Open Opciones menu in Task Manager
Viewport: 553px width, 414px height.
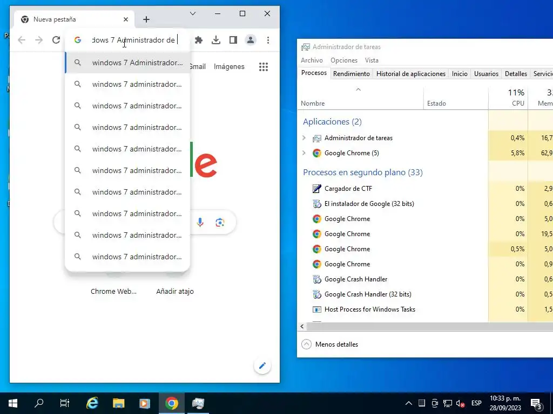344,60
